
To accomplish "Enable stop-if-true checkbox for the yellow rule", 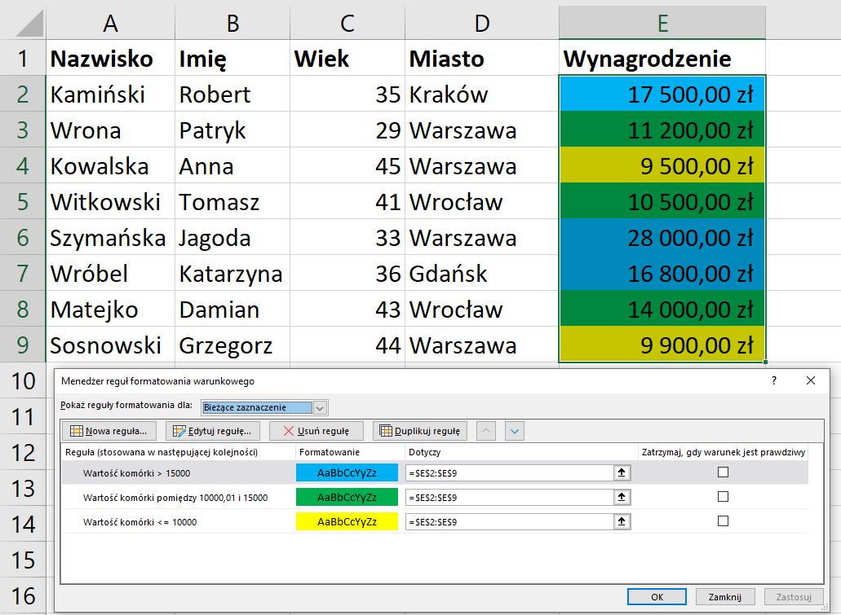I will point(722,521).
